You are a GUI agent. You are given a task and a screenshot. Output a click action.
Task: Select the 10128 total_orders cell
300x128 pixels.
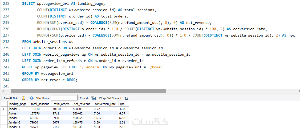pyautogui.click(x=62, y=109)
